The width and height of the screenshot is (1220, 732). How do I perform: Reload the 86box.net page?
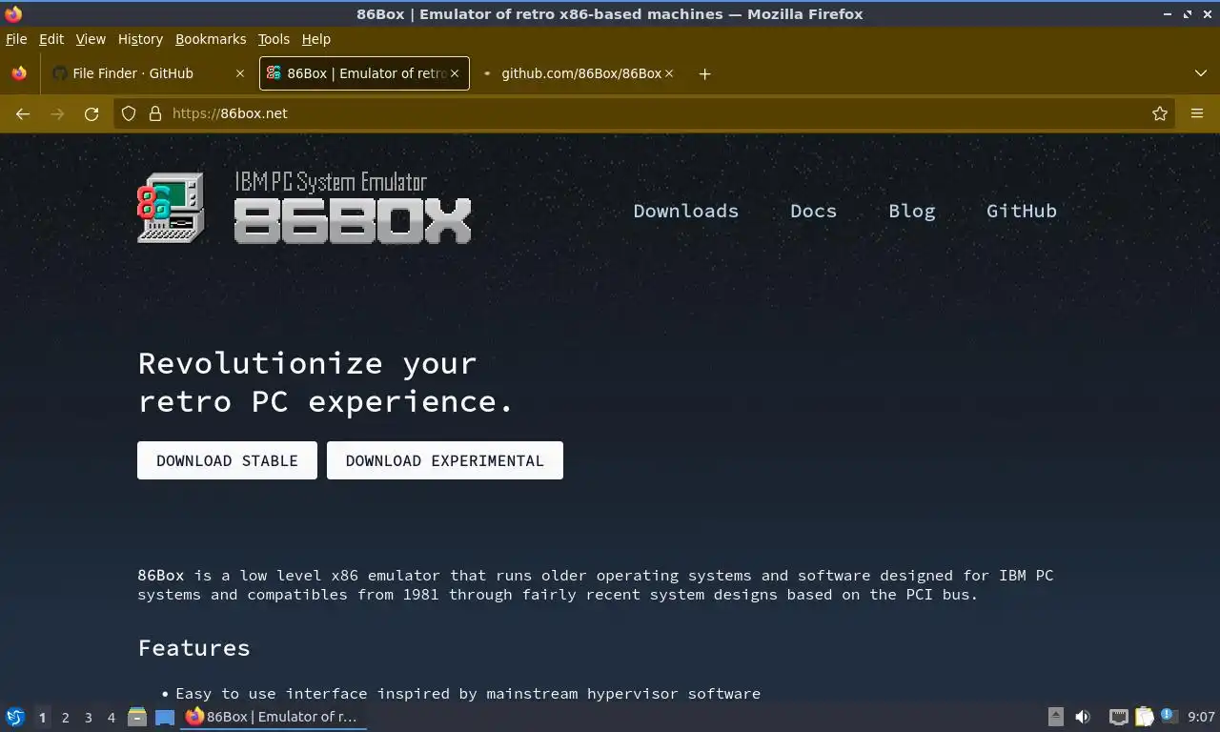91,113
